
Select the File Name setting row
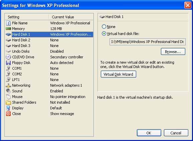click(x=49, y=23)
